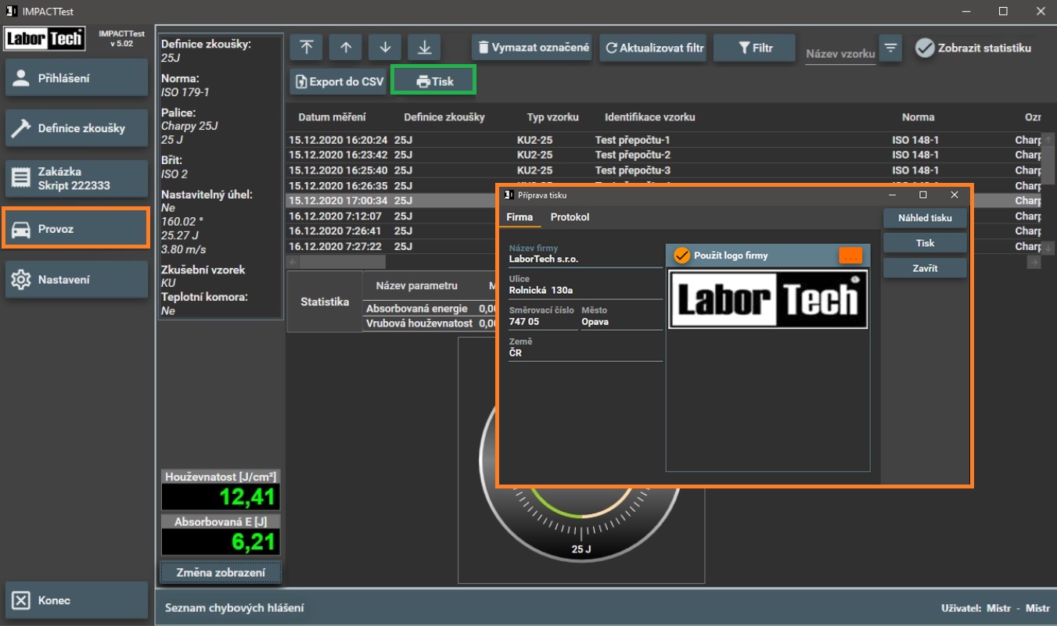Edit Směrovací číslo field 747 05
The width and height of the screenshot is (1057, 626).
click(542, 317)
